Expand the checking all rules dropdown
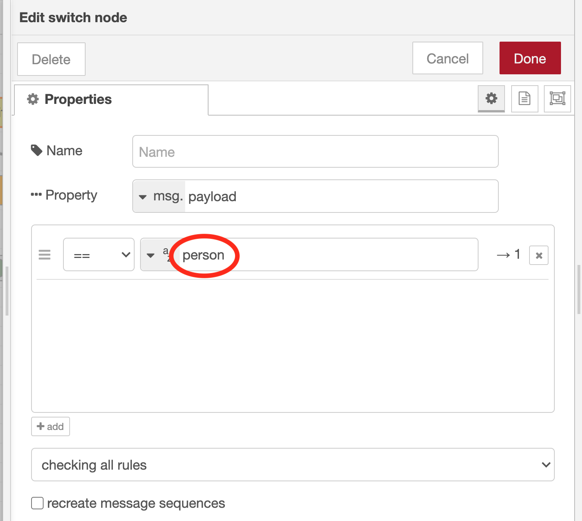582x521 pixels. (293, 465)
